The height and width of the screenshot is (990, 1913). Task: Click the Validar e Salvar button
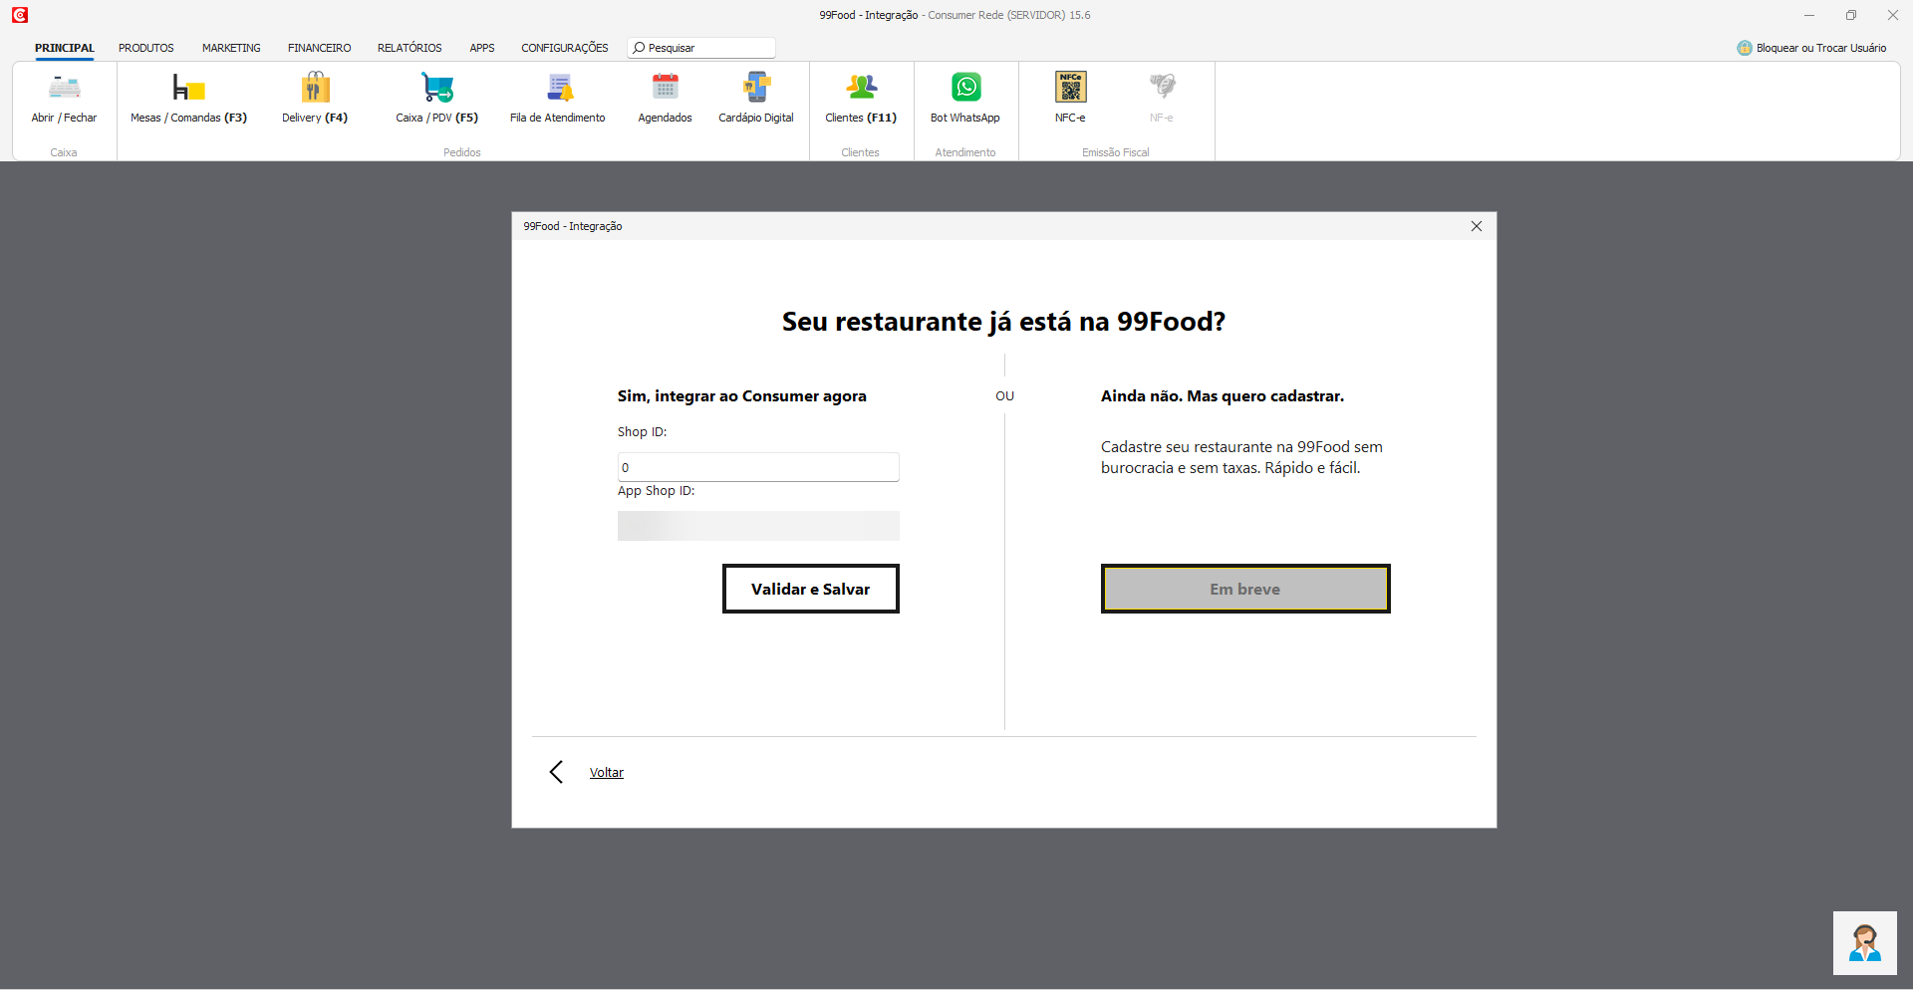tap(810, 589)
